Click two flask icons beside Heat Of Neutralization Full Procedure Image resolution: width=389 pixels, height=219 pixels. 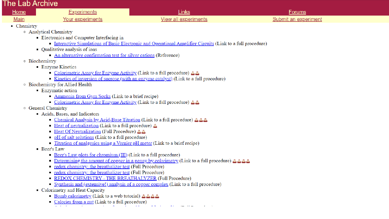pos(141,132)
